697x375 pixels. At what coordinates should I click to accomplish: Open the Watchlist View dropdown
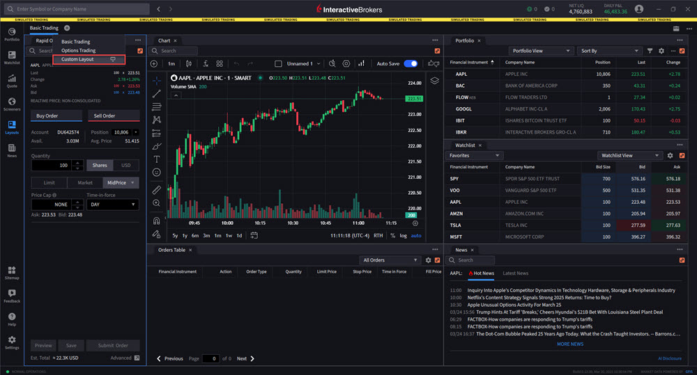tap(630, 155)
